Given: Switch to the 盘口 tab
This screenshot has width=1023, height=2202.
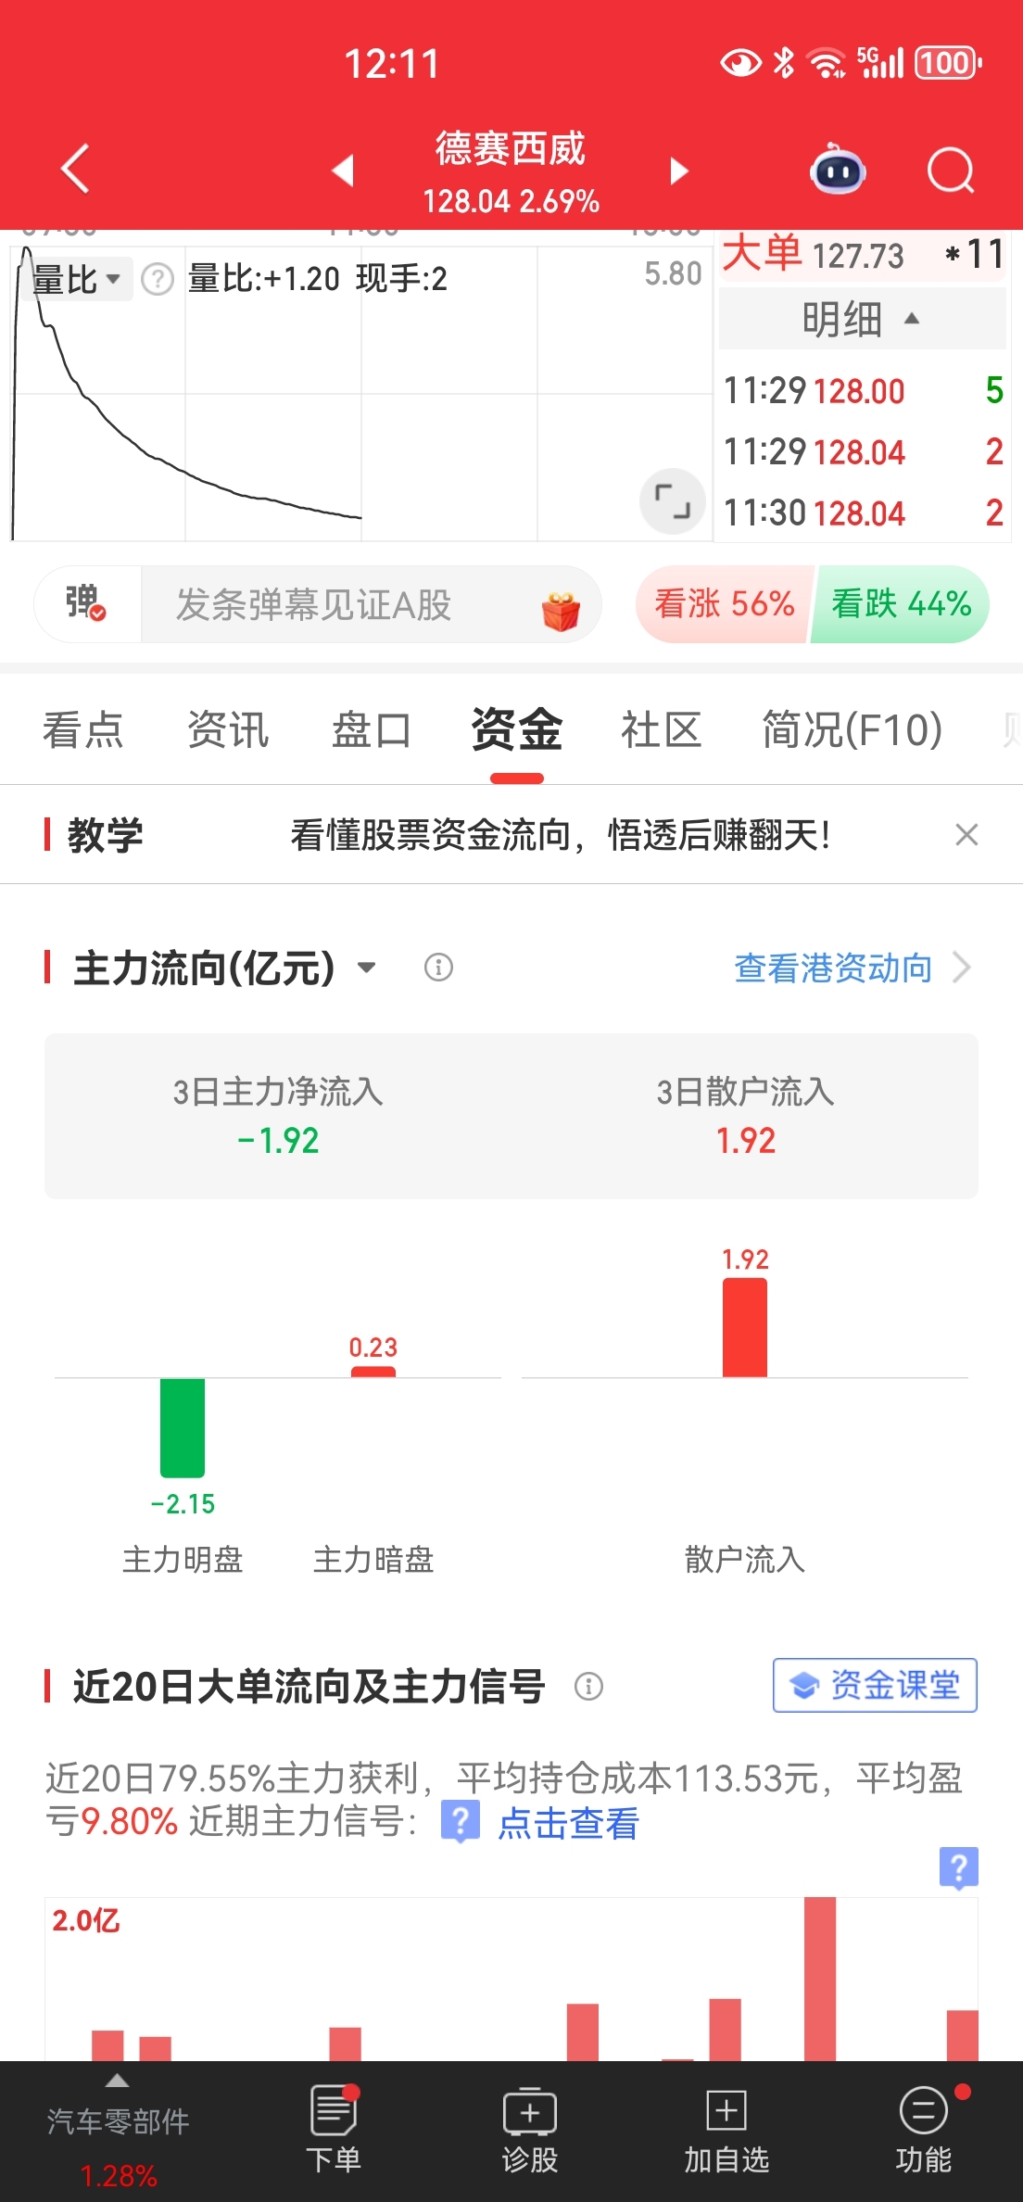Looking at the screenshot, I should coord(372,729).
